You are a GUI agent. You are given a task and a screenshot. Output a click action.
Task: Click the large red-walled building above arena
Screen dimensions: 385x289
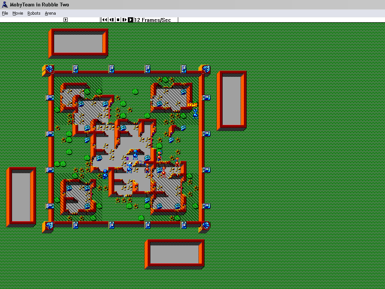click(x=78, y=43)
